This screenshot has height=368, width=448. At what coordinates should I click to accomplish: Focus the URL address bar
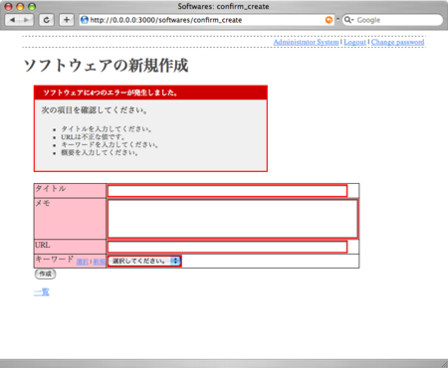pos(206,20)
